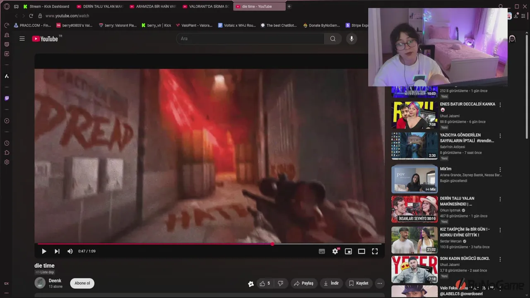Open the Deenk channel name link
530x298 pixels.
point(55,281)
